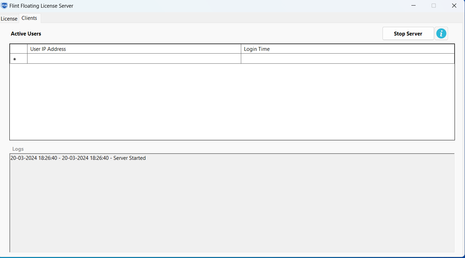Click the Server Started log entry
This screenshot has height=258, width=465.
[x=78, y=158]
